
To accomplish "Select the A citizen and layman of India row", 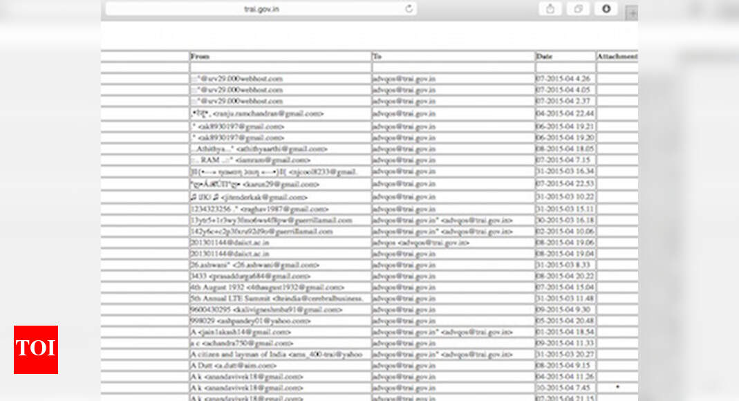I will pyautogui.click(x=277, y=354).
